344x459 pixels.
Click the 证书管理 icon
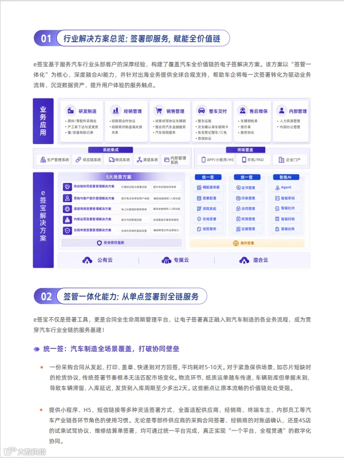click(x=238, y=188)
